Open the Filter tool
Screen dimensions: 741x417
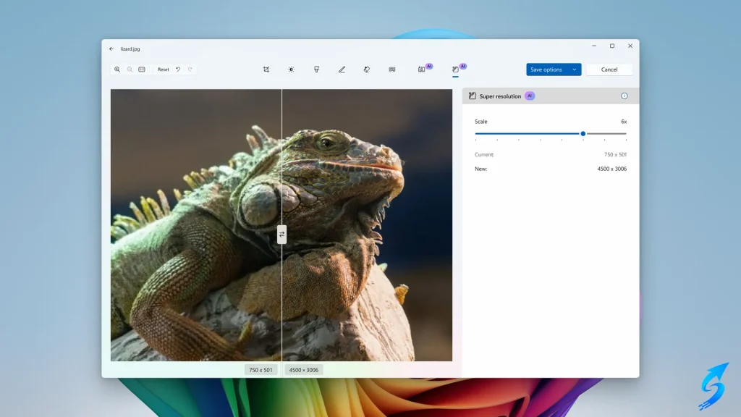pos(316,69)
